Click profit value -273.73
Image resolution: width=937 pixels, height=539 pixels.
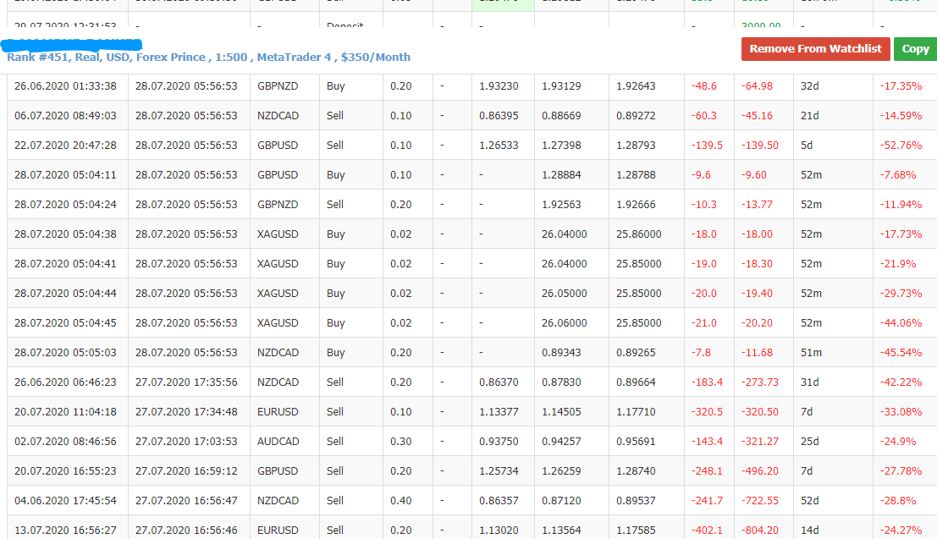point(759,382)
